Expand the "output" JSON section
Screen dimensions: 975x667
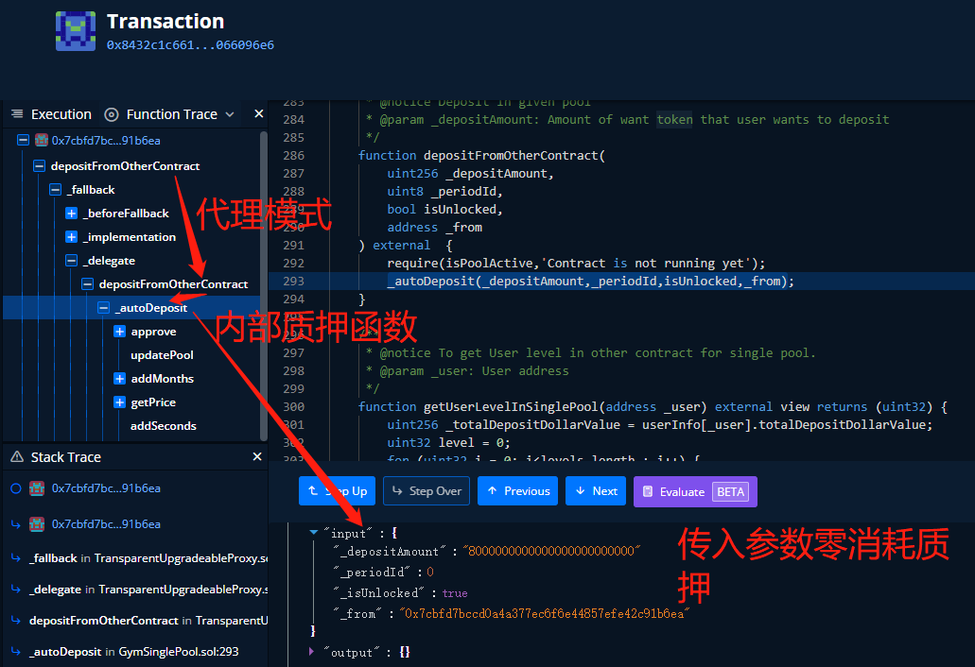311,652
